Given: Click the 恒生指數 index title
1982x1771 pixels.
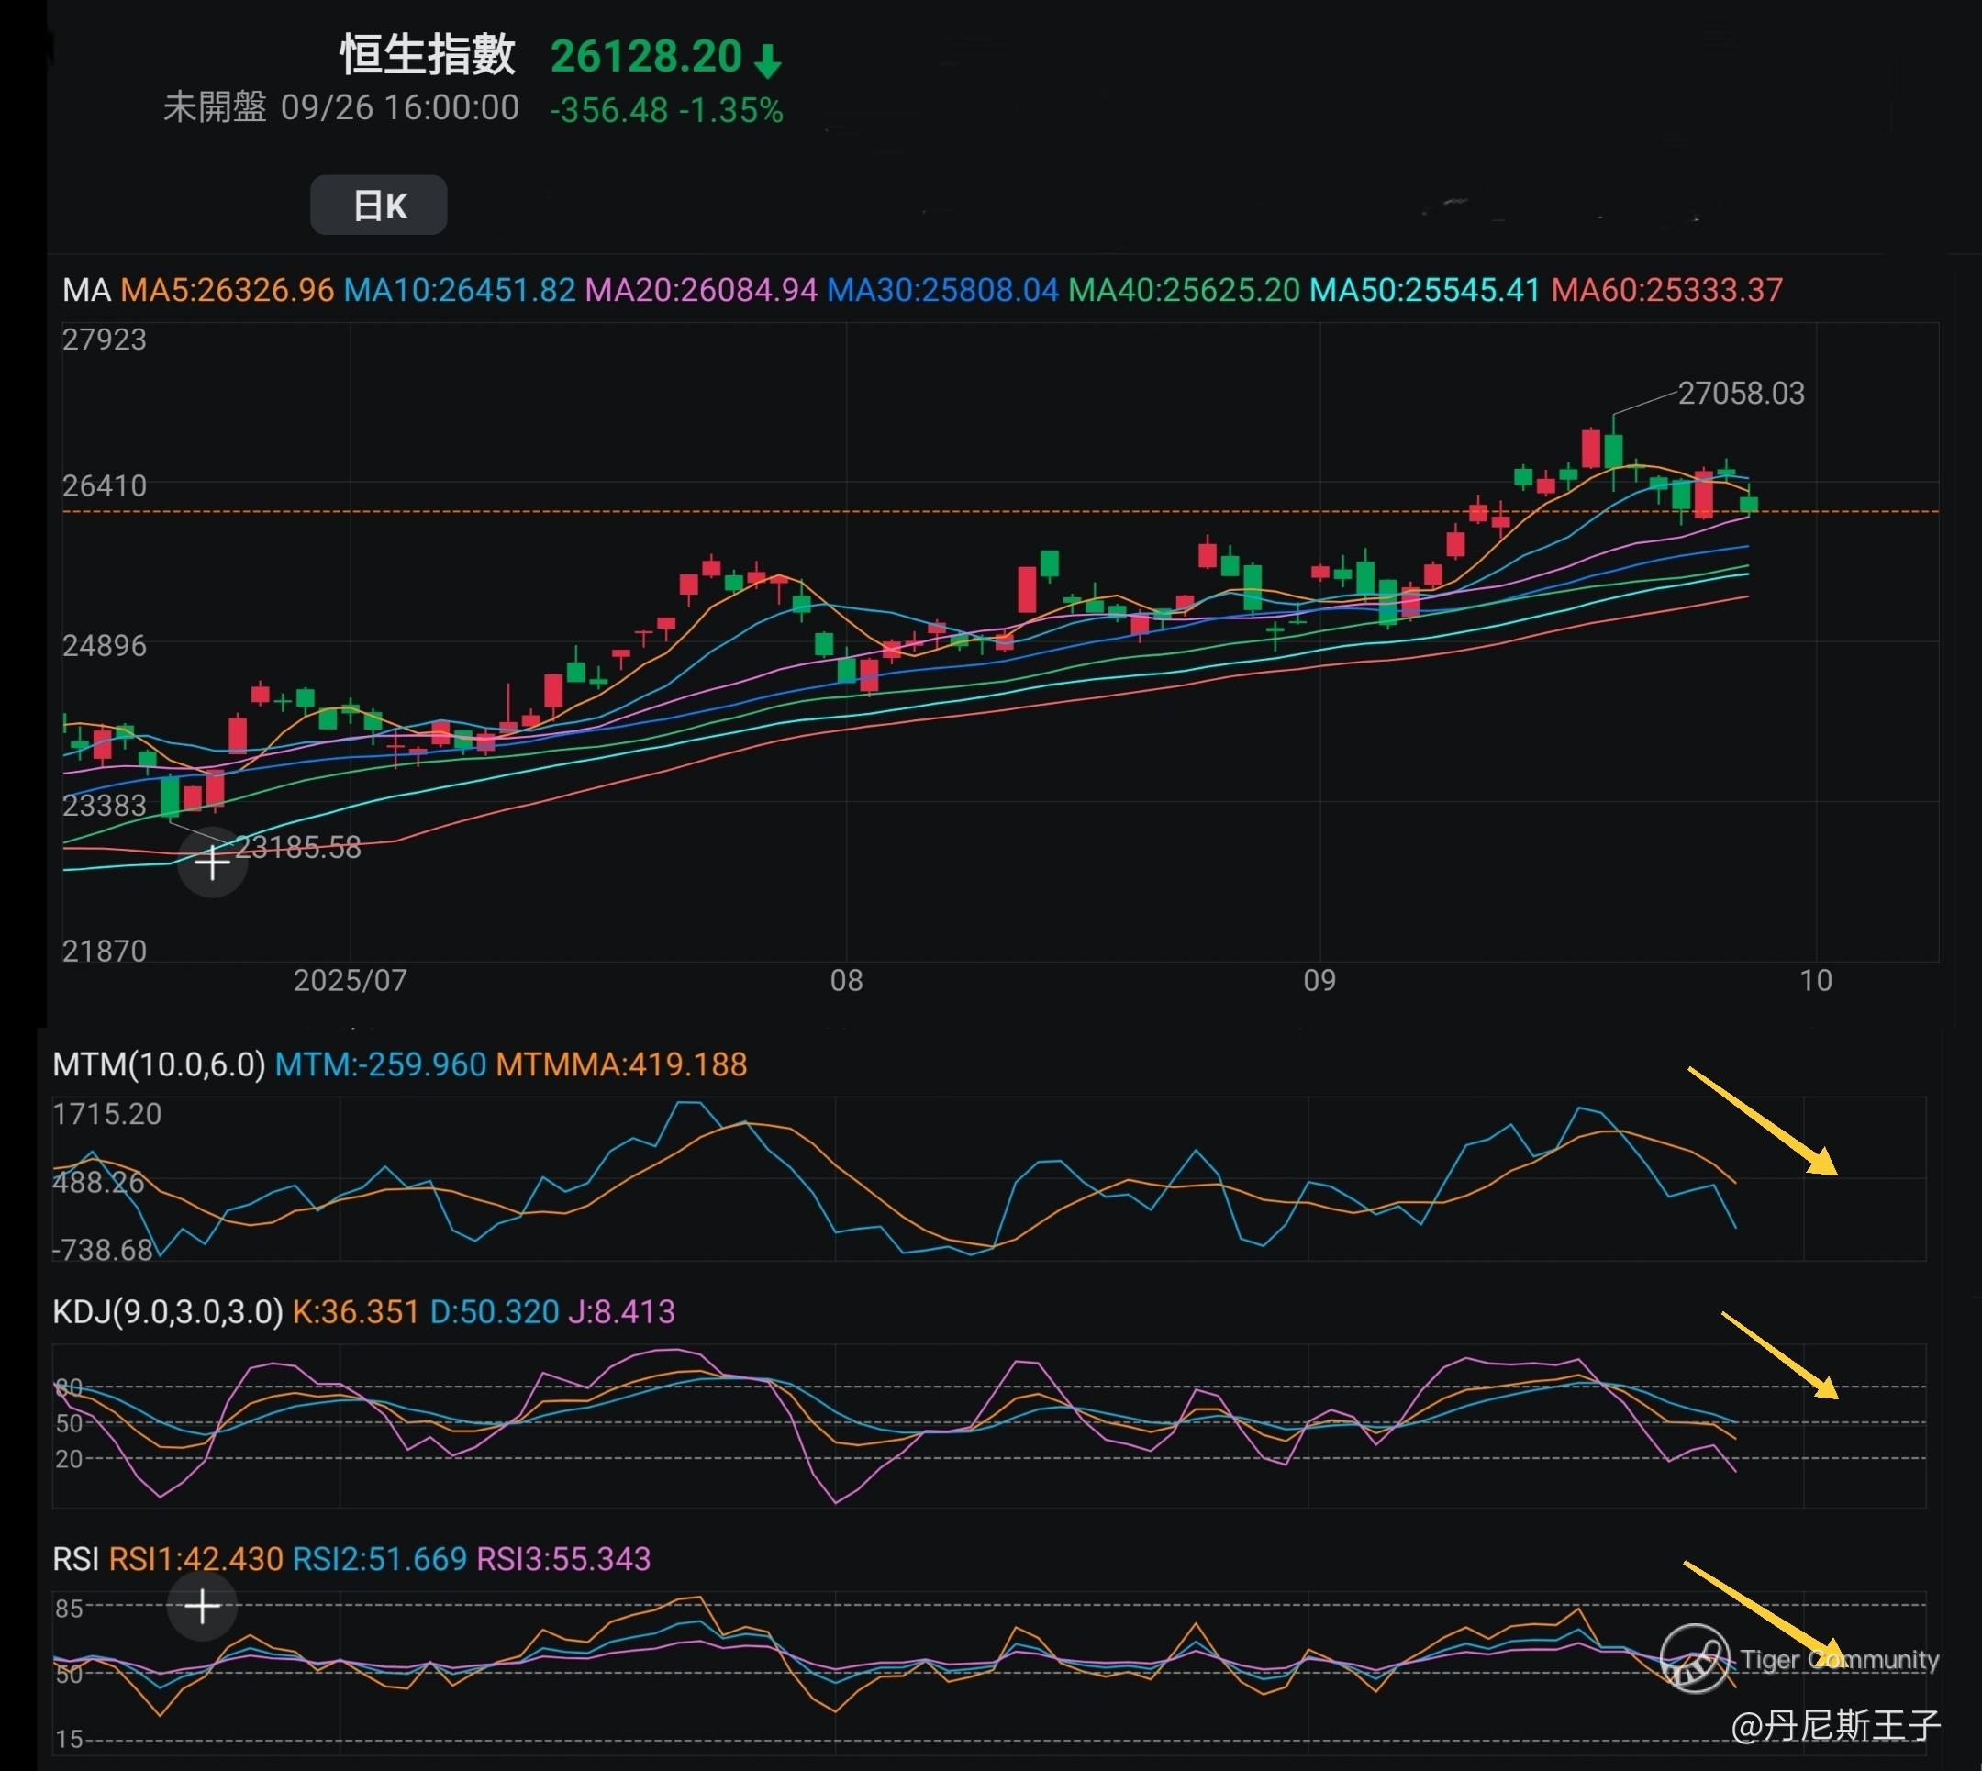Looking at the screenshot, I should click(428, 55).
